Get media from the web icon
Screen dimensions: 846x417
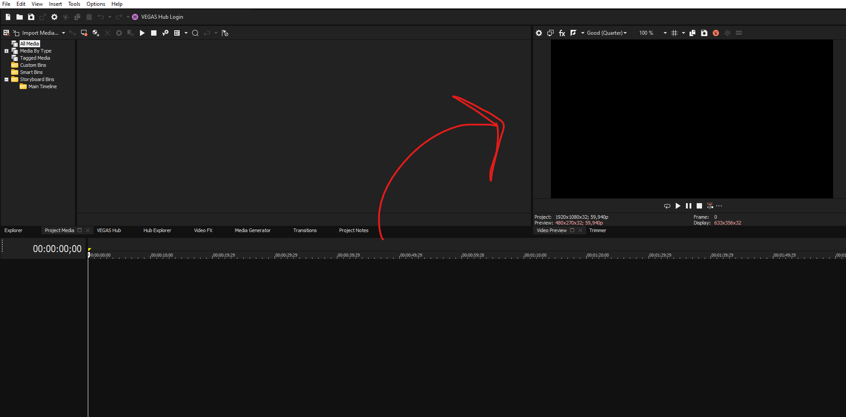96,33
